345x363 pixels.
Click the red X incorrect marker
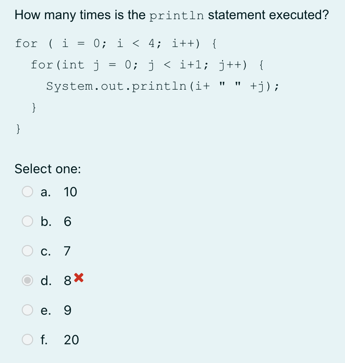78,278
